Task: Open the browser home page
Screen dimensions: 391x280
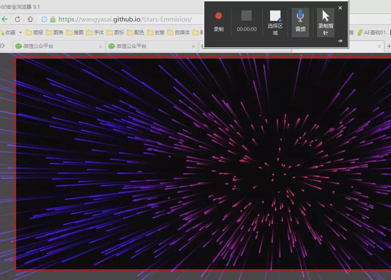Action: 30,19
